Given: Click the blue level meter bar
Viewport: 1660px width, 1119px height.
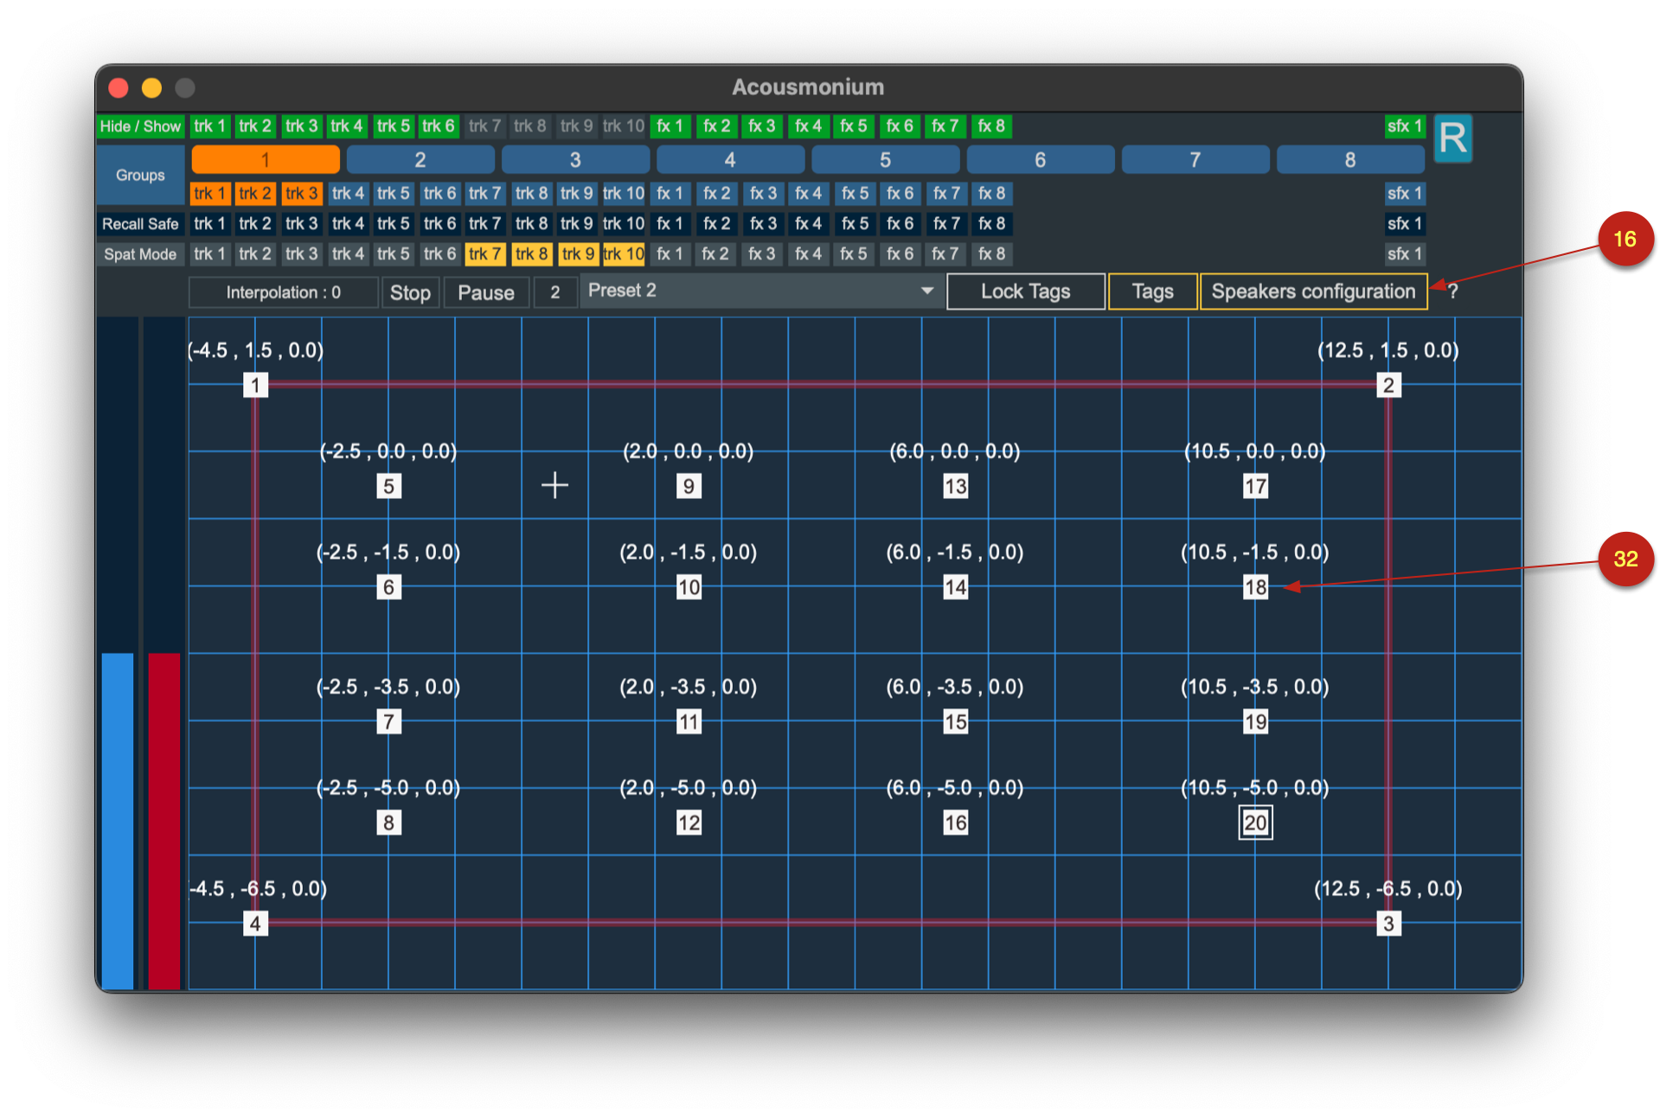Looking at the screenshot, I should pyautogui.click(x=118, y=820).
